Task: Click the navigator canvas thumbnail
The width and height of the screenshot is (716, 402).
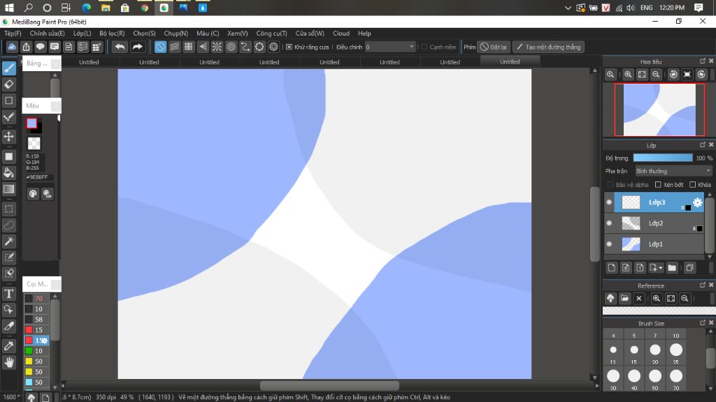Action: [x=659, y=110]
